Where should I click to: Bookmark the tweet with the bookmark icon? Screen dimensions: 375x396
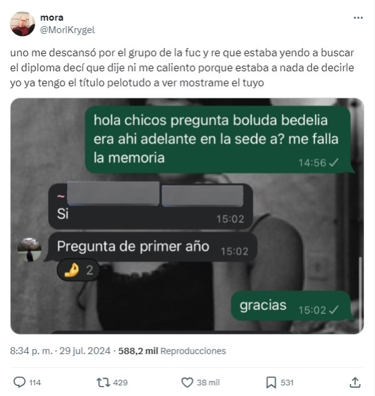coord(271,382)
